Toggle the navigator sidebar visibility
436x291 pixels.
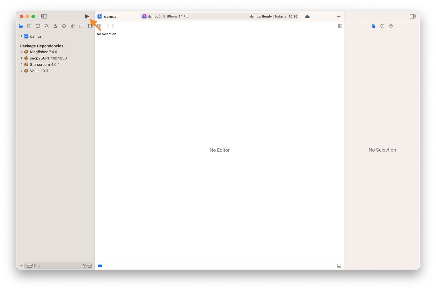tap(44, 16)
